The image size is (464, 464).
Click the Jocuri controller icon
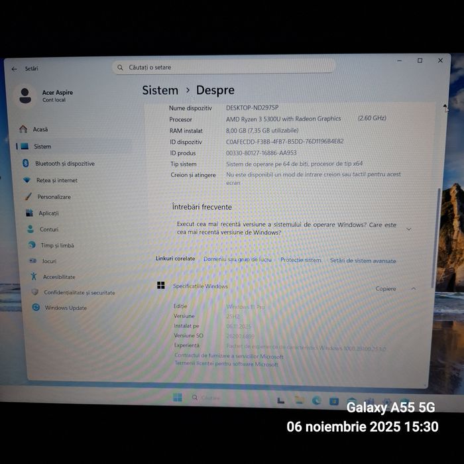point(33,261)
